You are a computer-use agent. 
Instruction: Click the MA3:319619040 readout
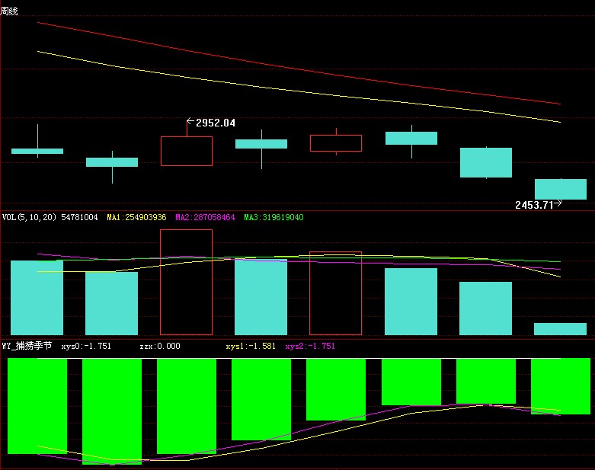274,217
